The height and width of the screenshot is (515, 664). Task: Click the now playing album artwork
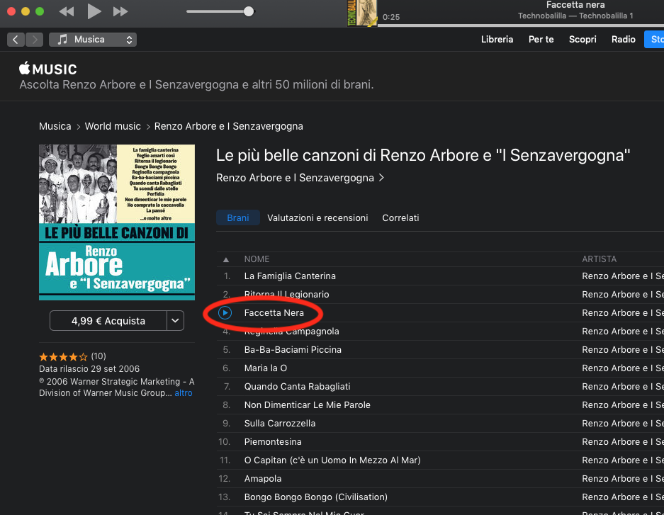(361, 13)
